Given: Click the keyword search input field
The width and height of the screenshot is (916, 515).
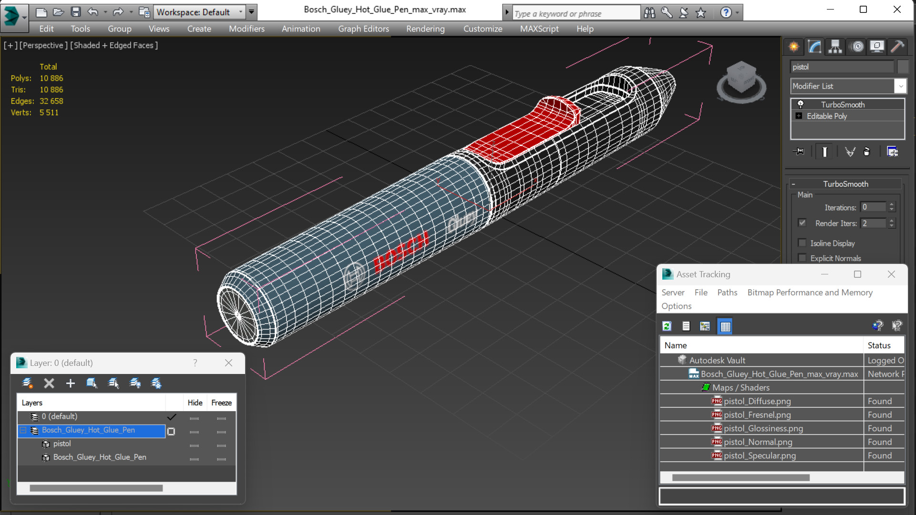Looking at the screenshot, I should pyautogui.click(x=576, y=13).
